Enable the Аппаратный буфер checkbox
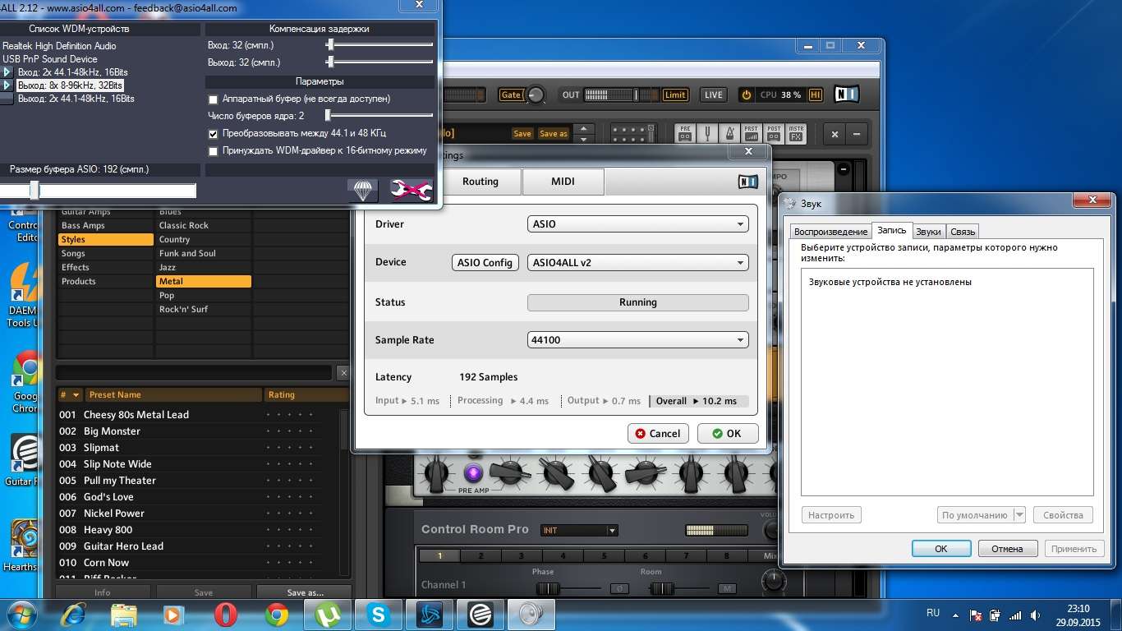This screenshot has height=631, width=1122. (x=214, y=99)
